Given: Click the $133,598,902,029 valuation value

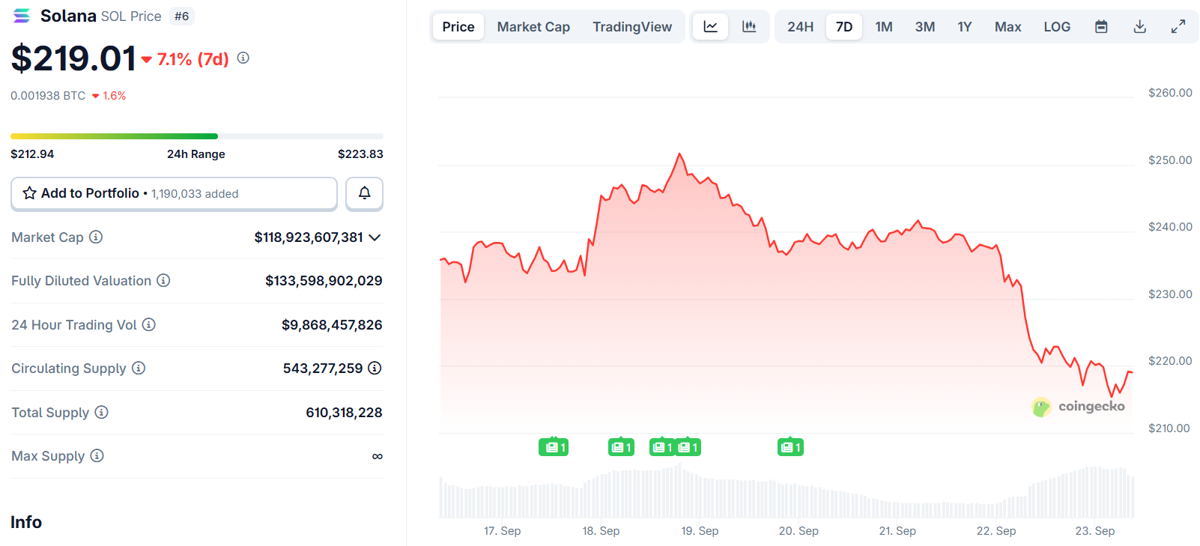Looking at the screenshot, I should click(x=324, y=281).
